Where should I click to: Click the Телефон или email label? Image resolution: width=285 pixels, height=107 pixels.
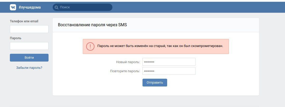24,21
